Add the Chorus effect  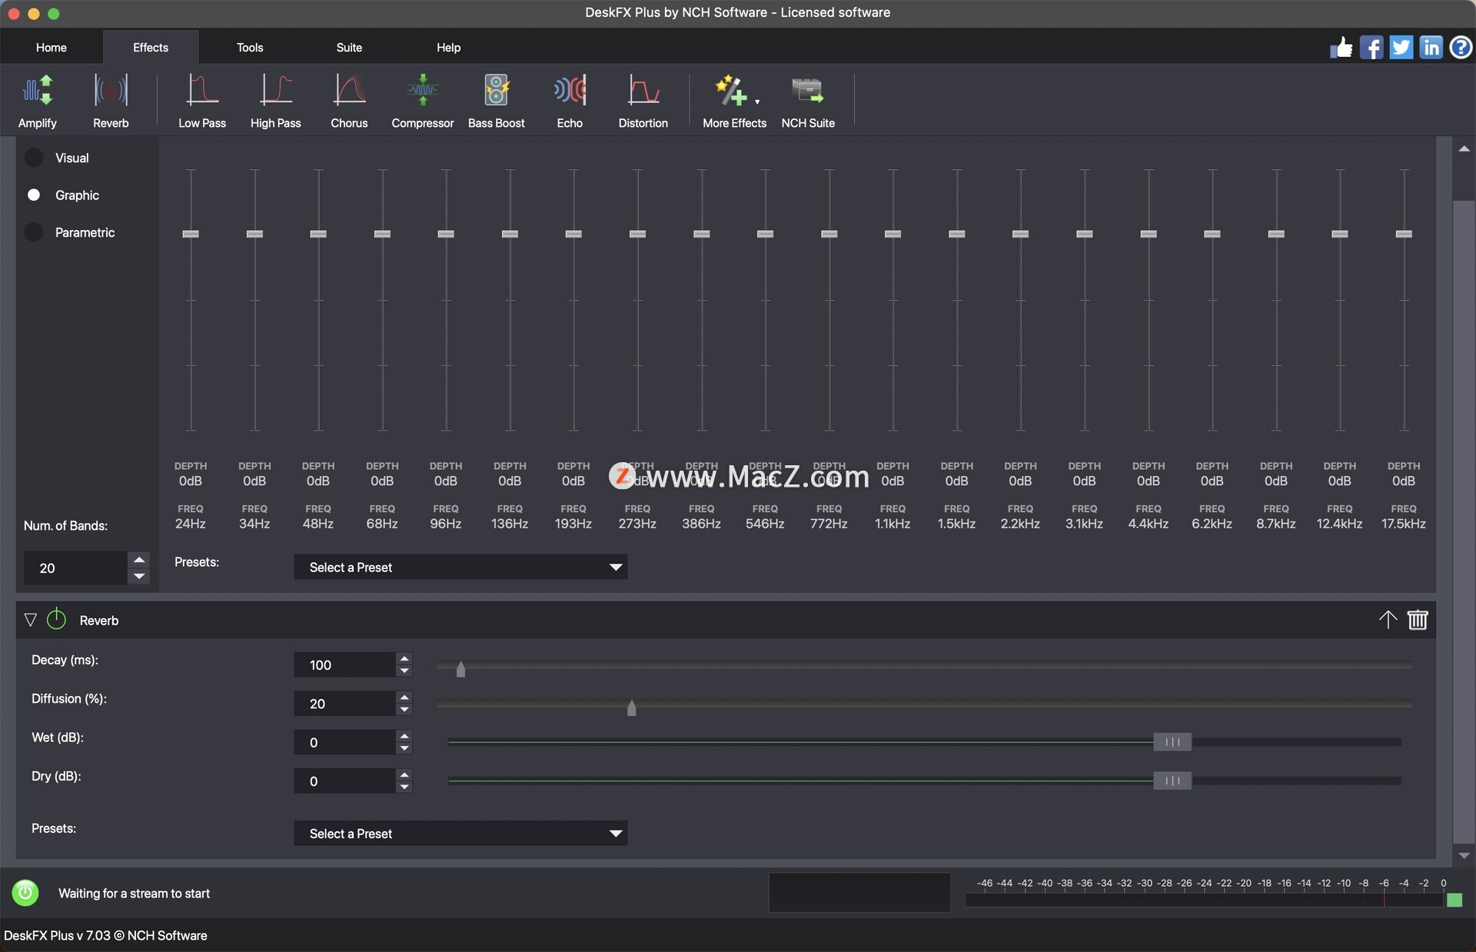coord(349,101)
